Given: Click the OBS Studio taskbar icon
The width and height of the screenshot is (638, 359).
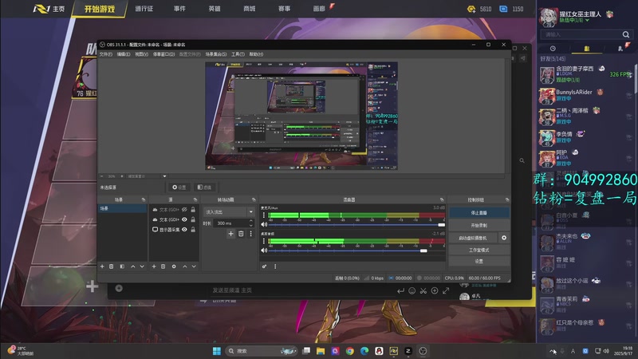Looking at the screenshot, I should 423,351.
